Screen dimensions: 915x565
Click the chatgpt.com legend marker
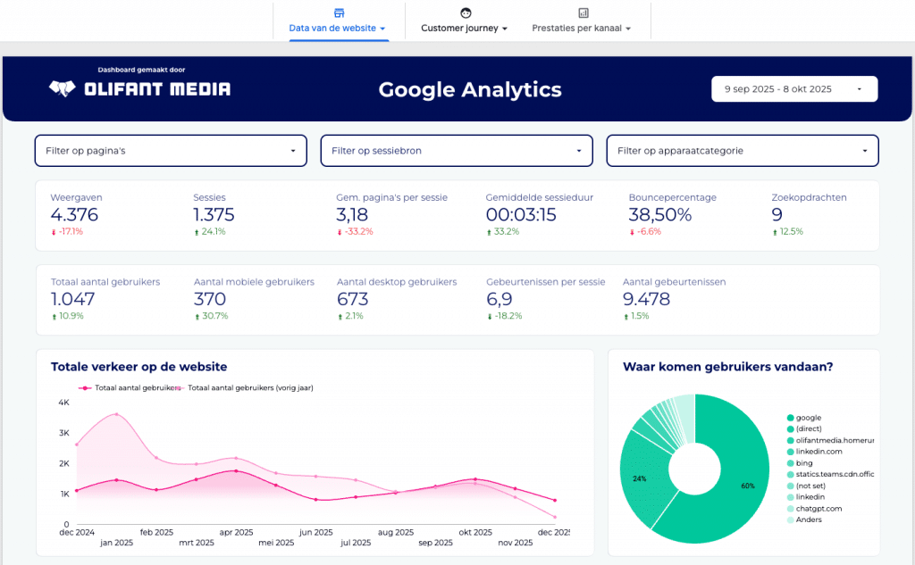click(x=791, y=508)
